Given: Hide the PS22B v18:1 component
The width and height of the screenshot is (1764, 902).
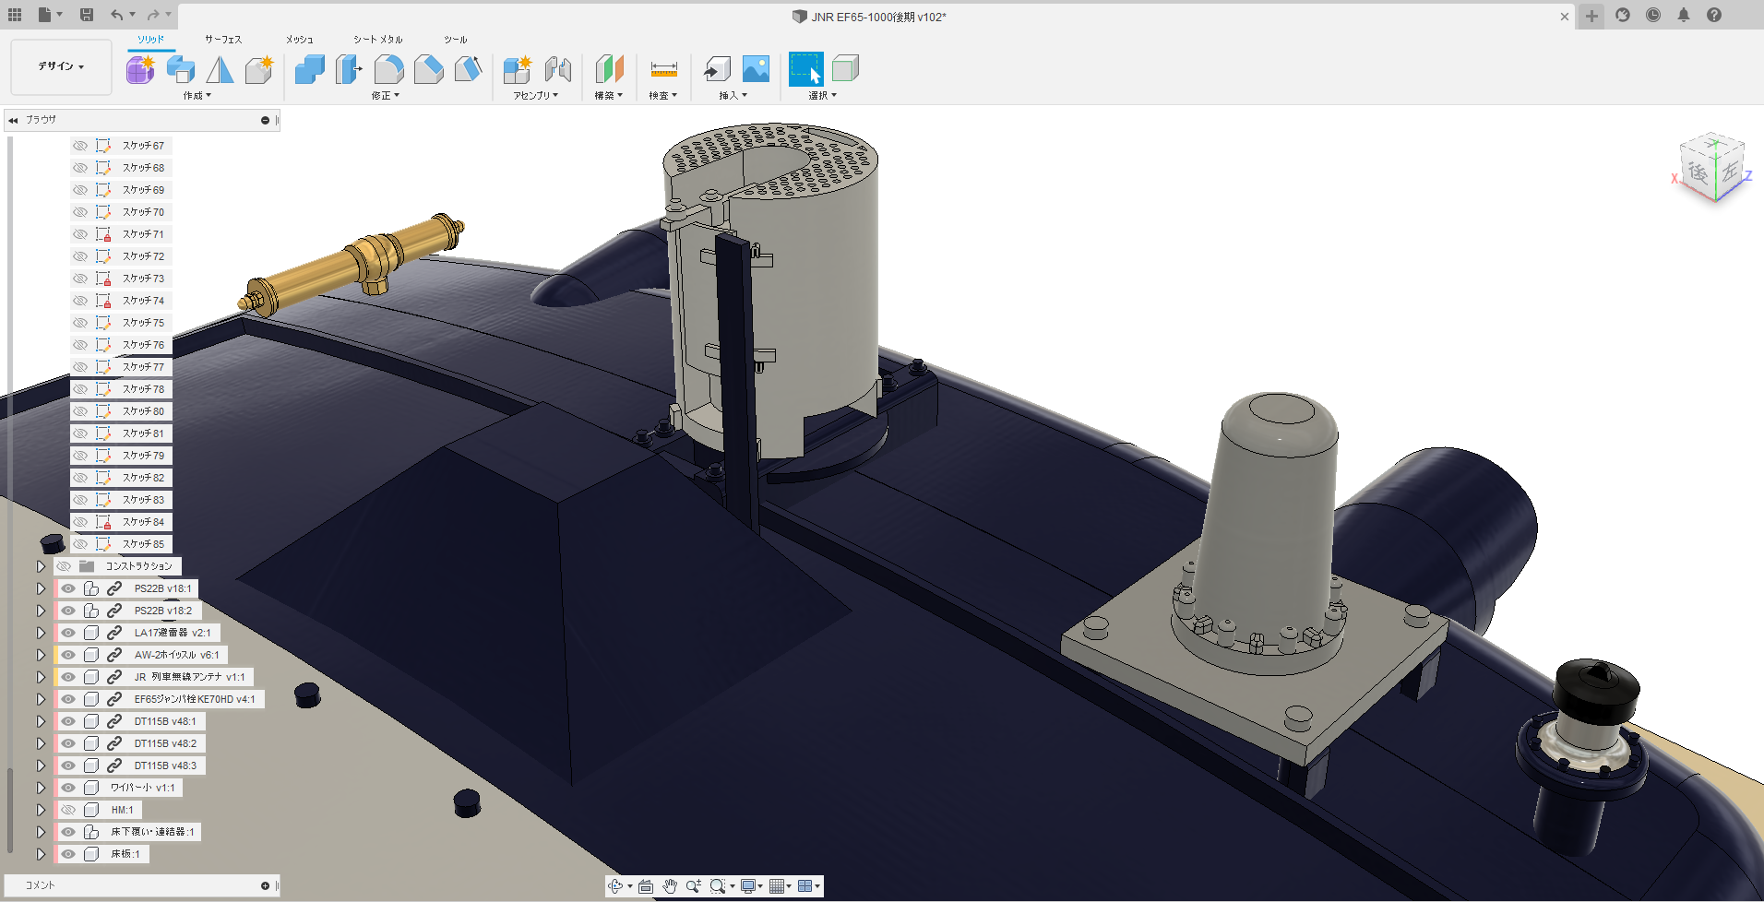Looking at the screenshot, I should pos(68,588).
